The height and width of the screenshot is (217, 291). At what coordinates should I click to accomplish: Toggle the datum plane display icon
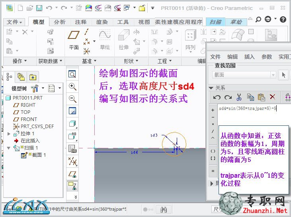72,174
